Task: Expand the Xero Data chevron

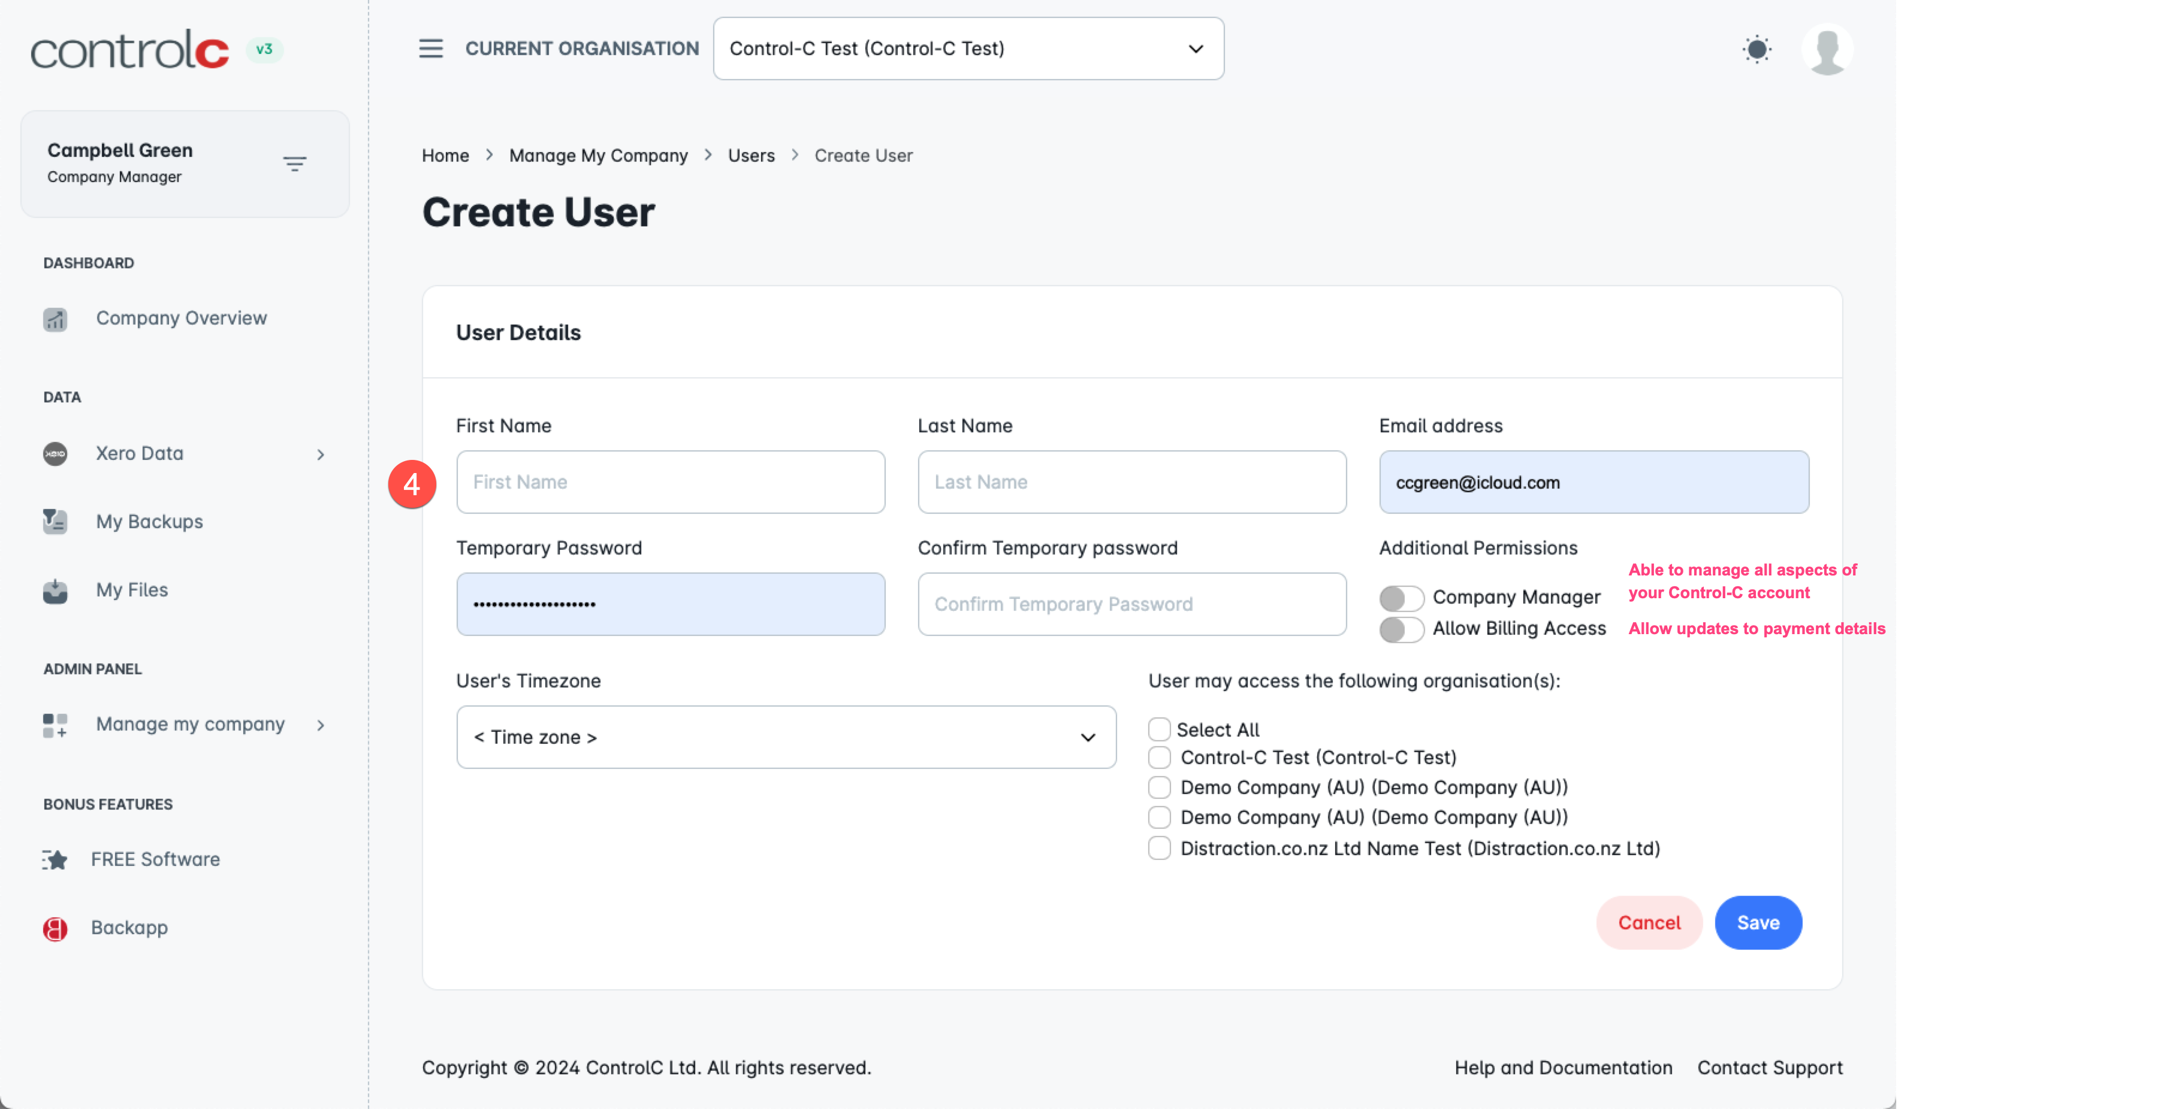Action: click(321, 454)
